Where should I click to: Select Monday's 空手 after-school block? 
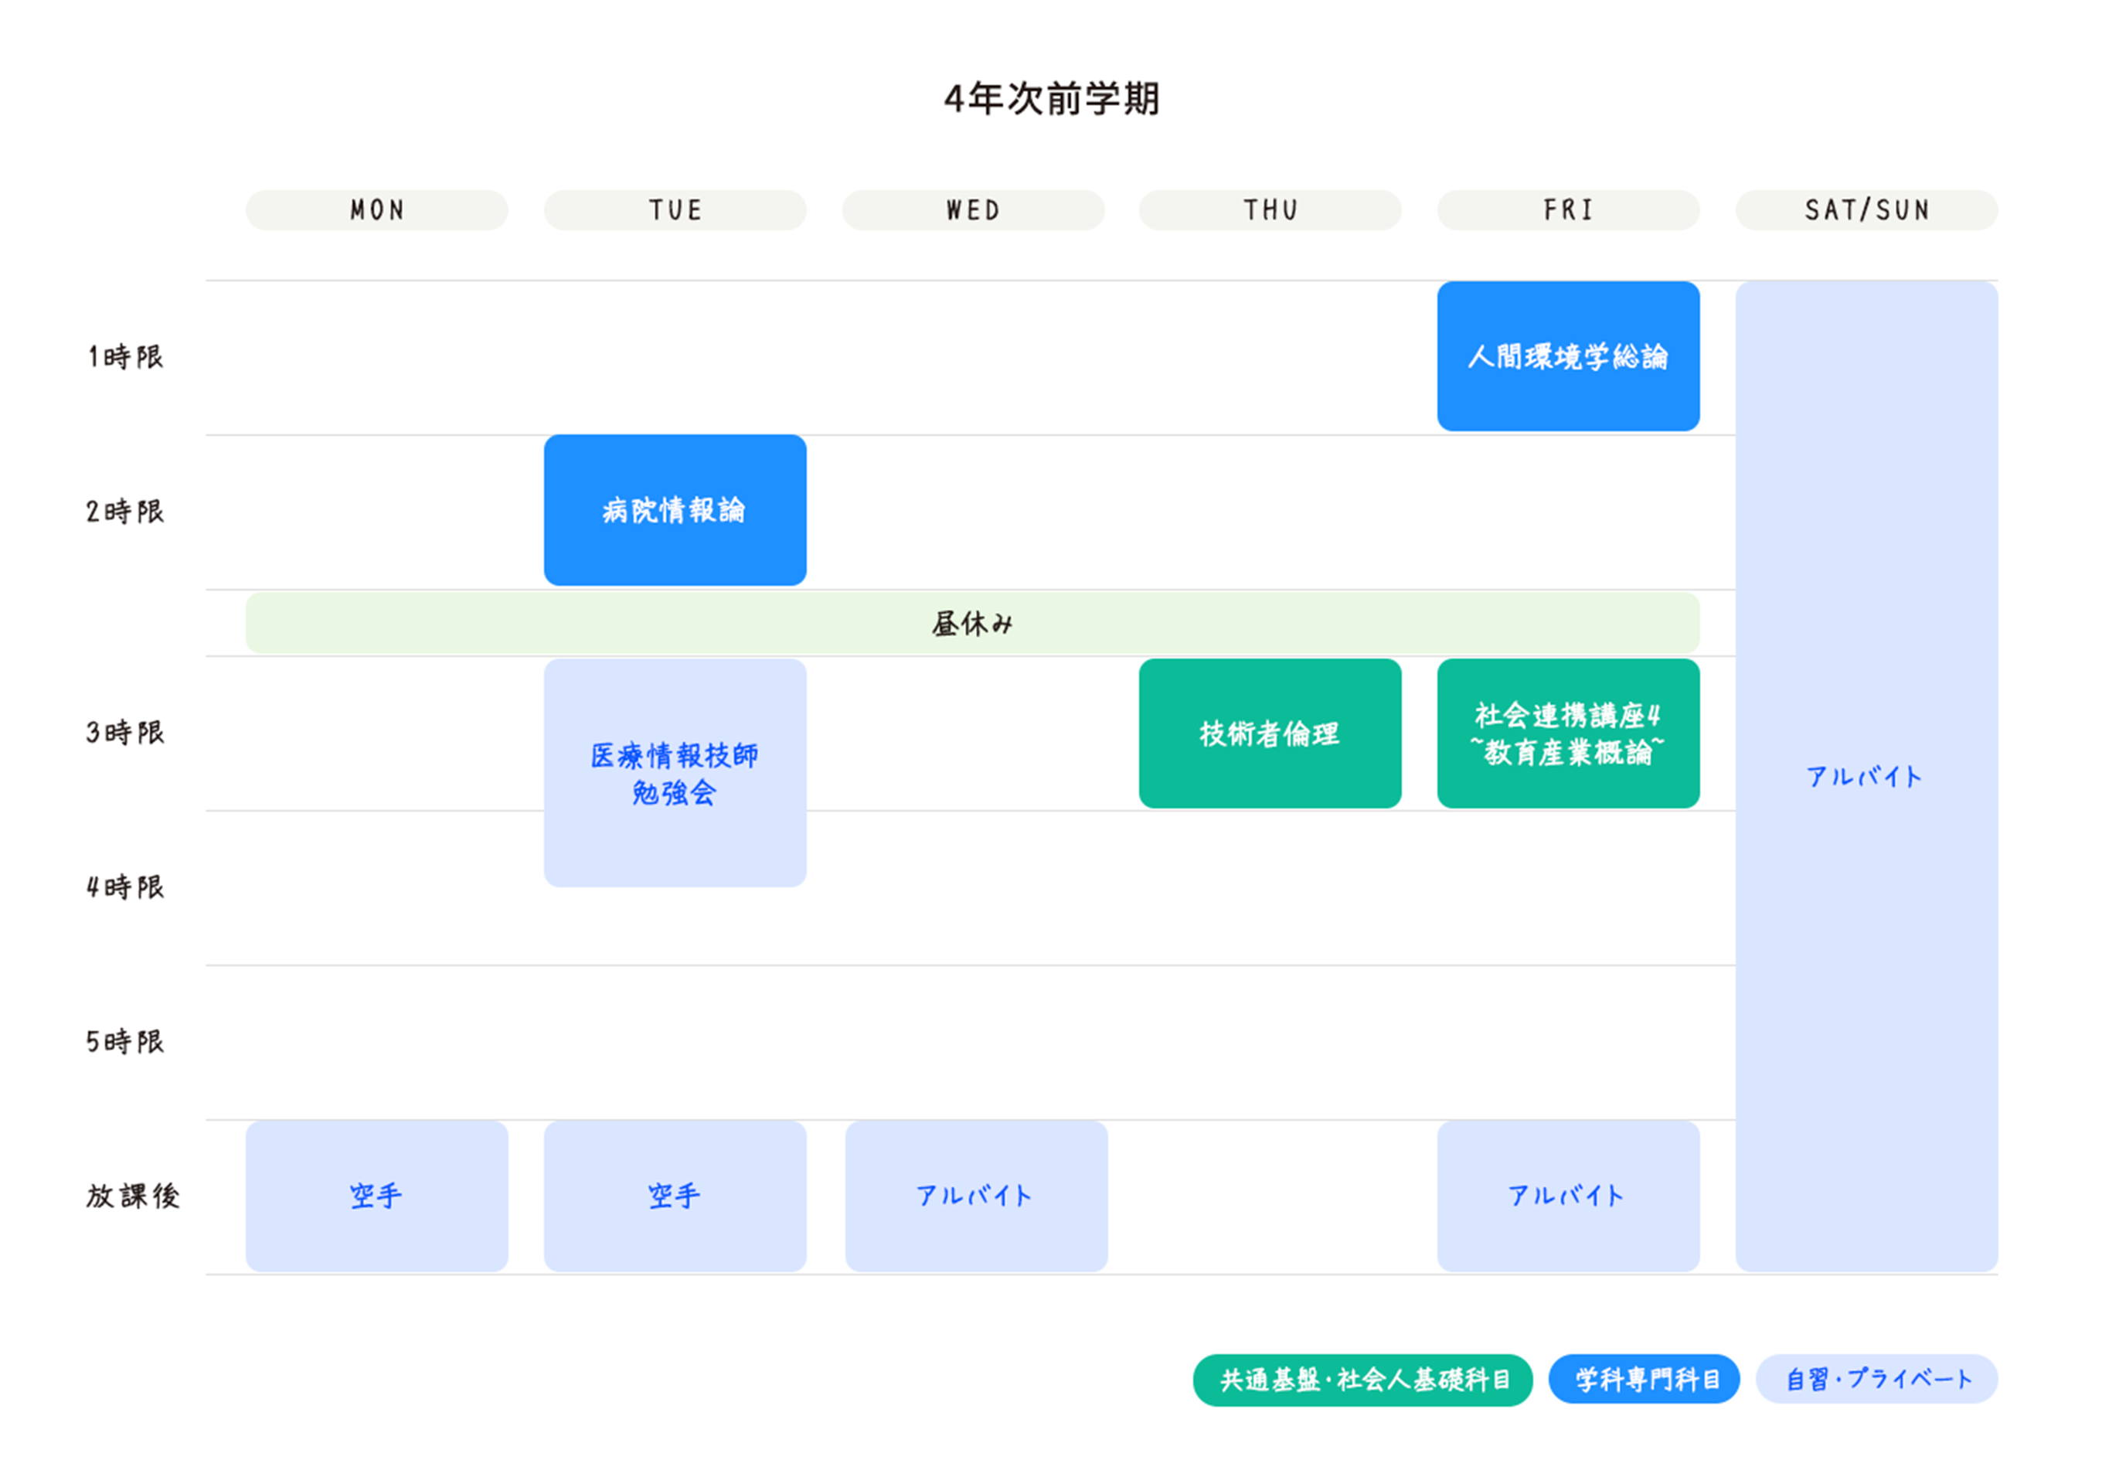click(376, 1195)
